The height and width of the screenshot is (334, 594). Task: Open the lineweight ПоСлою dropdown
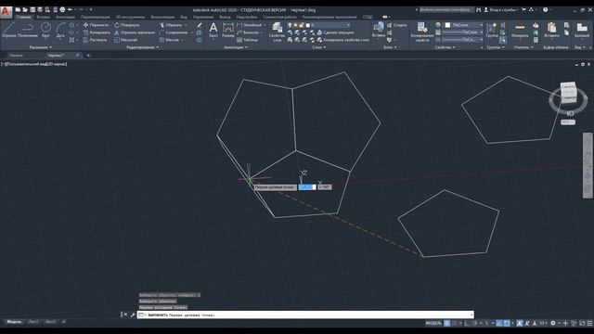point(463,32)
